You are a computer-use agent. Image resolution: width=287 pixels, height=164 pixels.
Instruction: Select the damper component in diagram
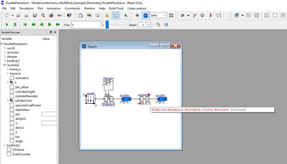point(108,81)
